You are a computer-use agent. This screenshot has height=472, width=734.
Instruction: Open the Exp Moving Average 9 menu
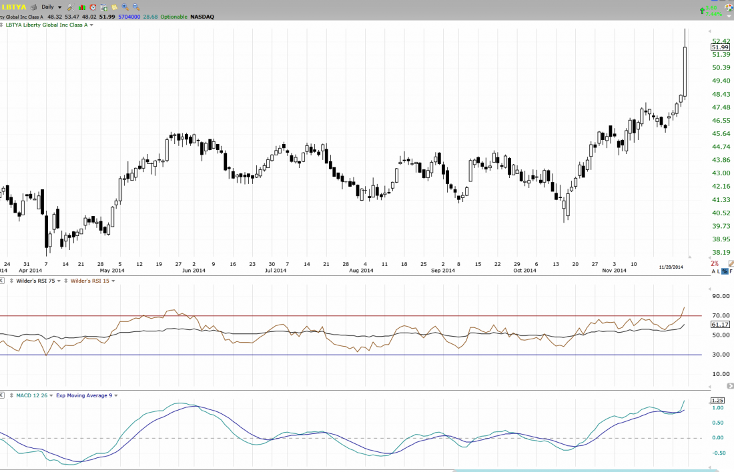(x=116, y=395)
